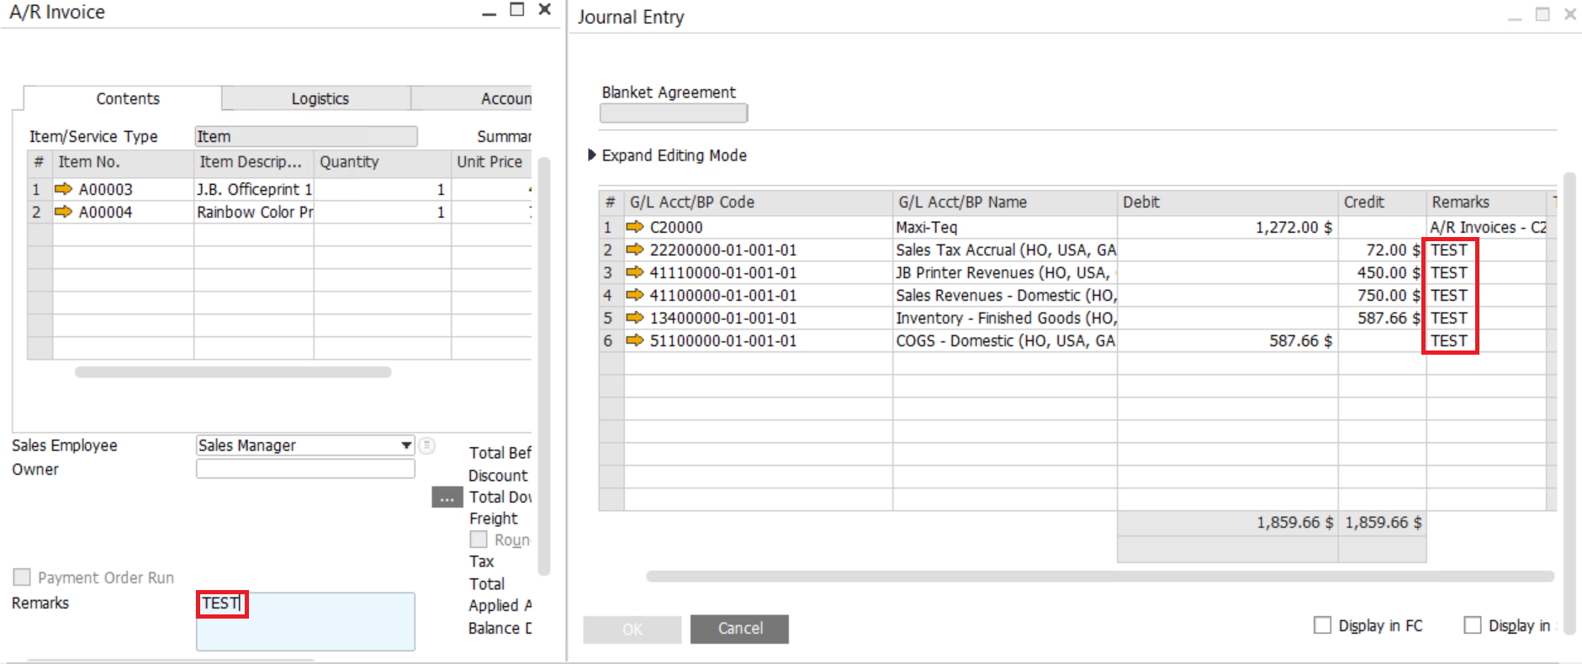
Task: Enable the Payment Order Run checkbox
Action: pos(22,577)
